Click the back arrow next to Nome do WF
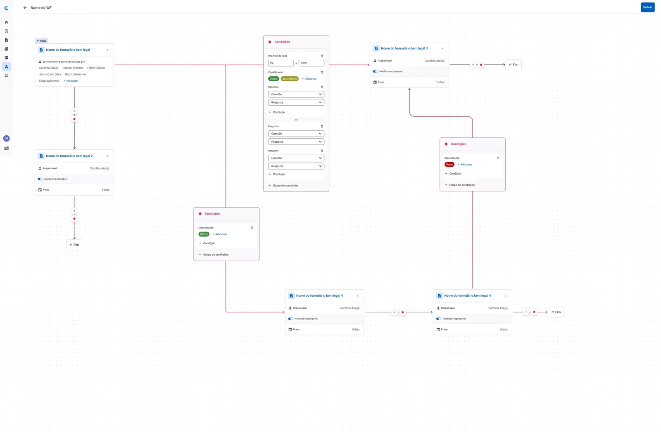Viewport: 661px width, 432px height. tap(25, 7)
